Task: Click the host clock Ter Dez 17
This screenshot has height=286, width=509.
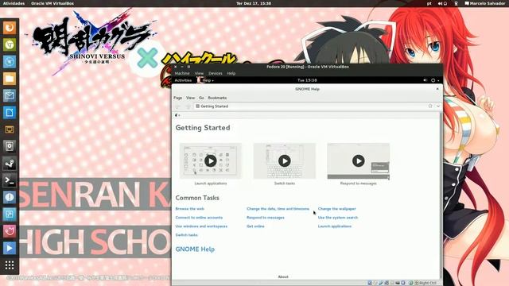Action: point(254,3)
